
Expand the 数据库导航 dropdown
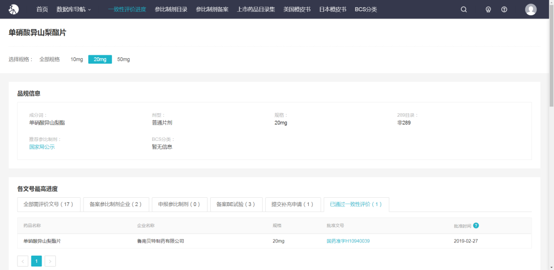click(x=73, y=10)
